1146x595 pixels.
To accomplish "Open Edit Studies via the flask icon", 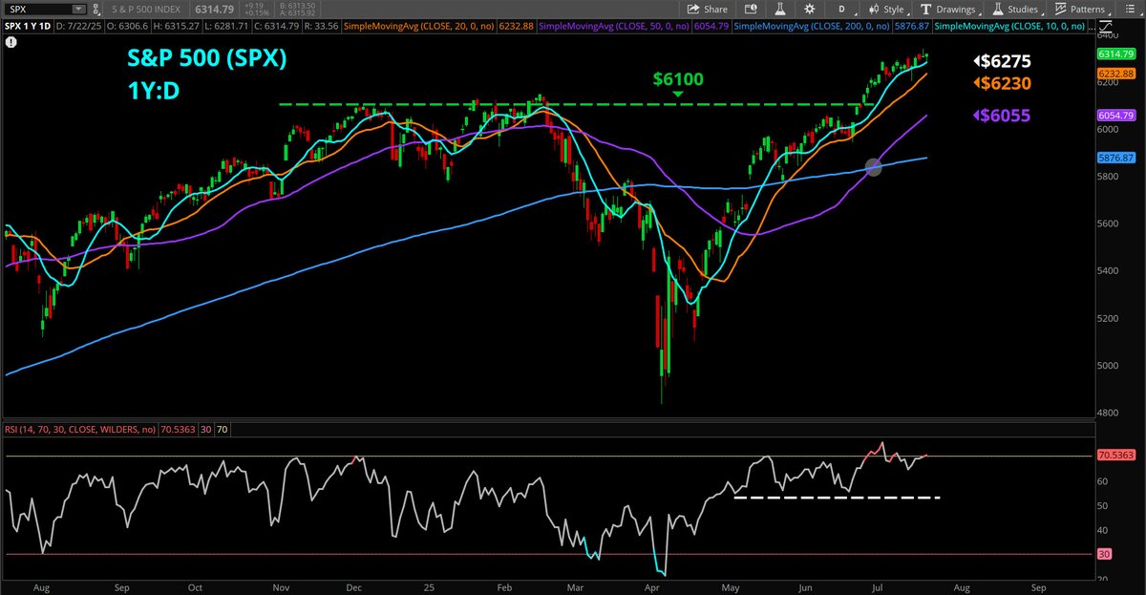I will 779,10.
